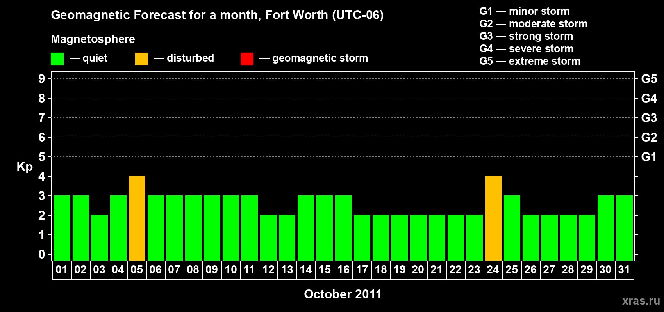664x312 pixels.
Task: Click the chart title Geomagnetic Forecast text
Action: [217, 15]
